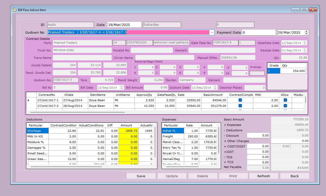The height and width of the screenshot is (196, 326).
Task: Click the BasicAmount column header
Action: point(214,95)
